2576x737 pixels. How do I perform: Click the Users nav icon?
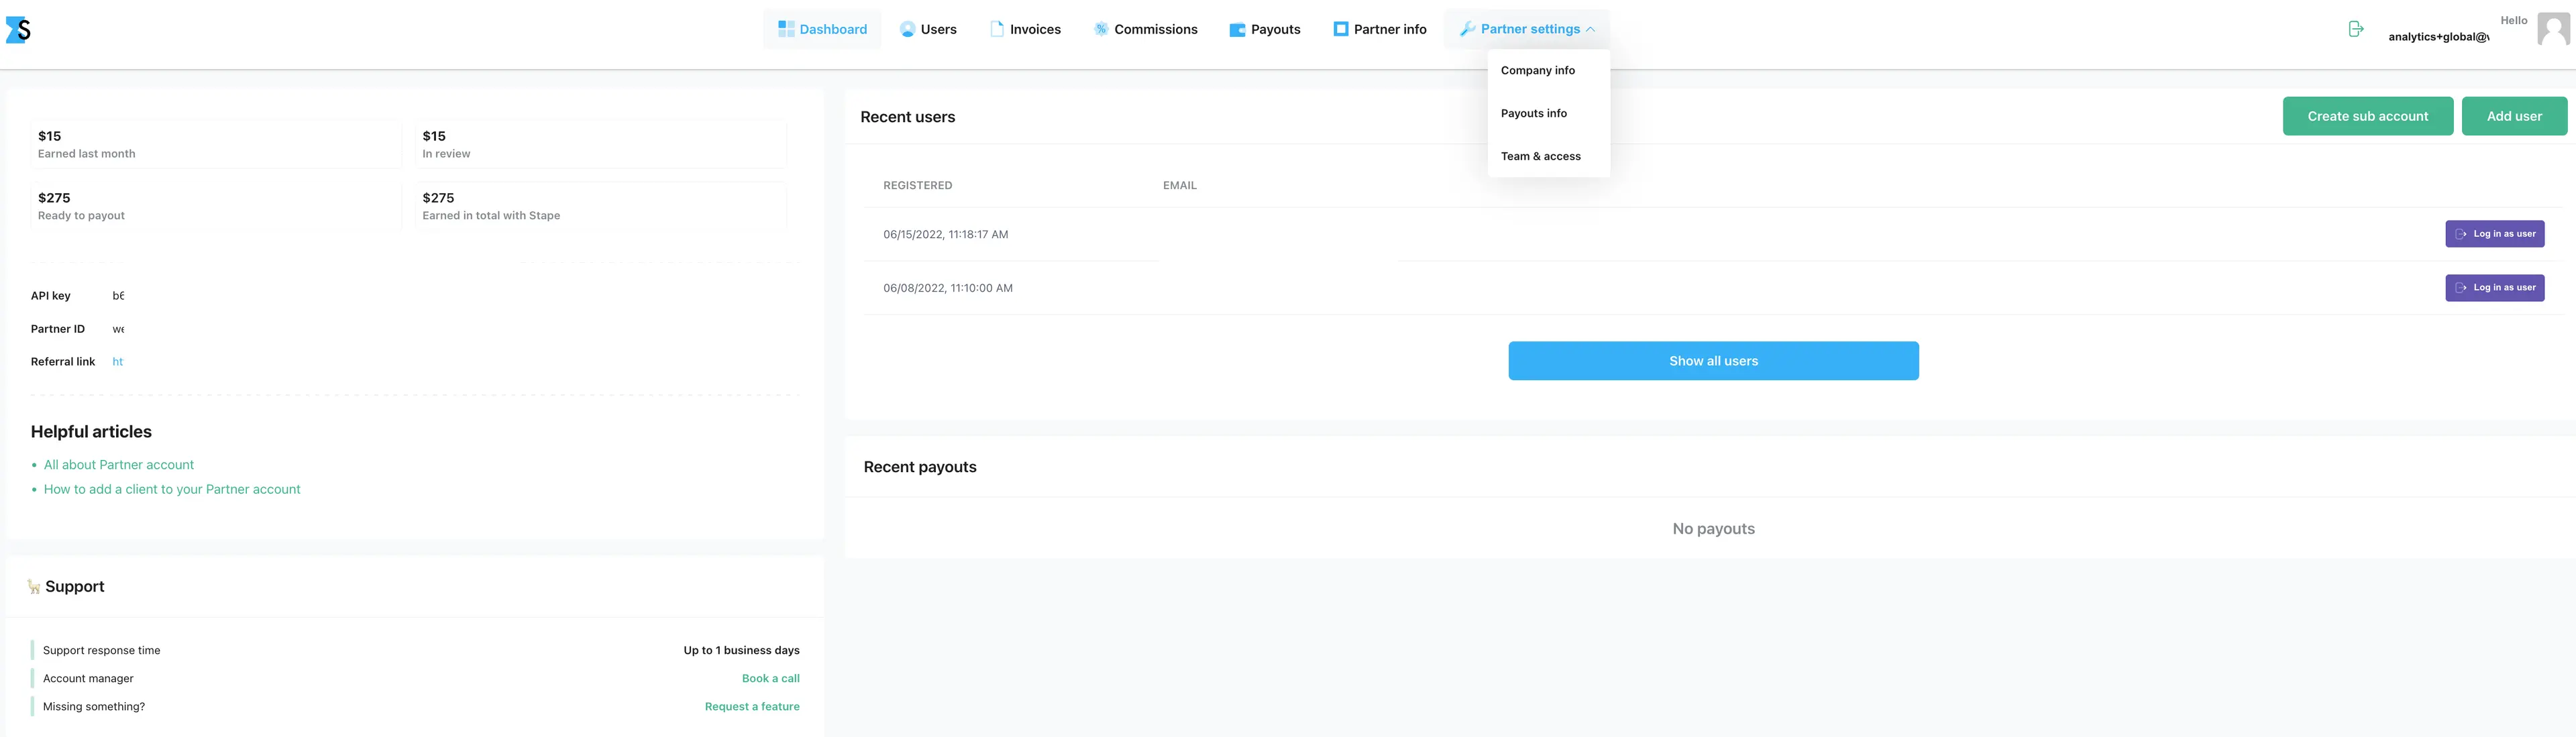pyautogui.click(x=907, y=29)
